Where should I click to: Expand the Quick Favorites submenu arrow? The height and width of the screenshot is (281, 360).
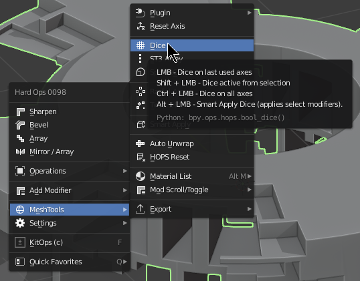click(124, 262)
